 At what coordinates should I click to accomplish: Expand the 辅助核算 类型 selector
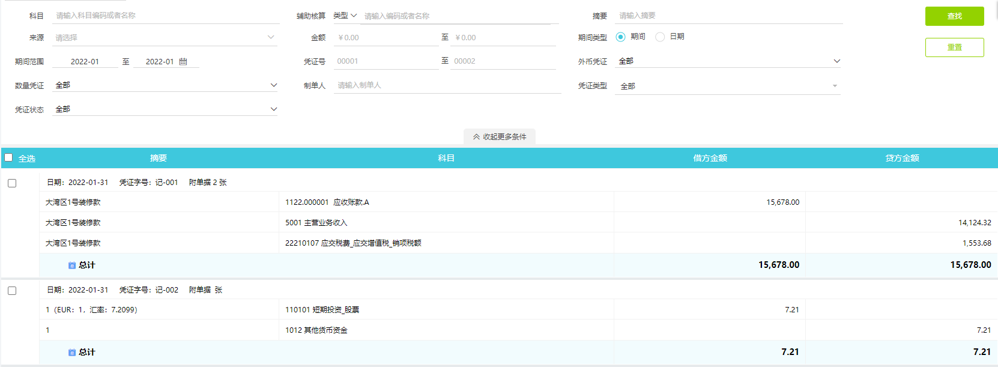345,16
